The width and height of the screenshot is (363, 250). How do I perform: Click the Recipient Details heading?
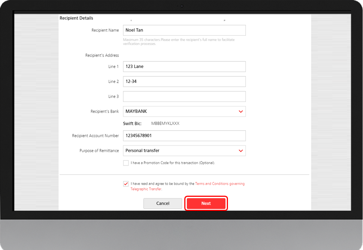point(76,18)
